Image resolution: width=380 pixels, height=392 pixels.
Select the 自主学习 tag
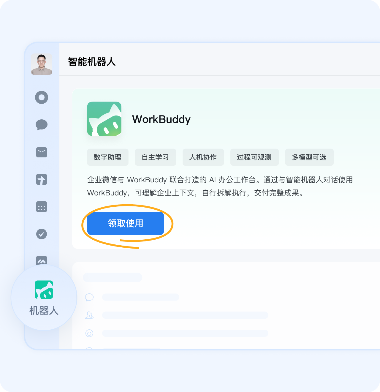(x=155, y=157)
